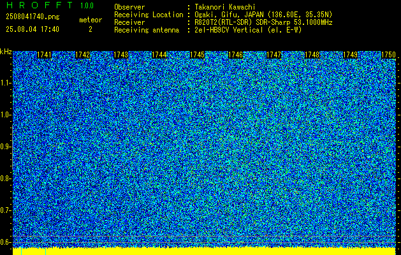Click the kHz axis unit label
The image size is (401, 255).
coord(6,52)
